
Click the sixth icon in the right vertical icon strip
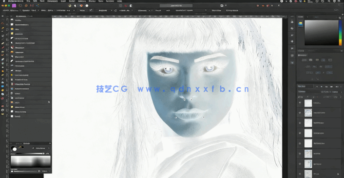[292, 56]
